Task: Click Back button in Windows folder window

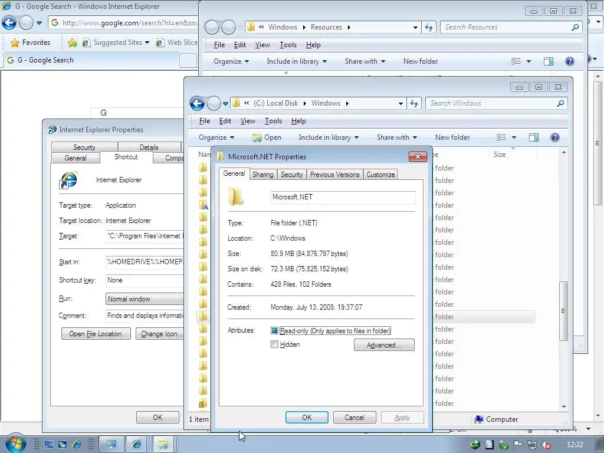Action: tap(197, 103)
